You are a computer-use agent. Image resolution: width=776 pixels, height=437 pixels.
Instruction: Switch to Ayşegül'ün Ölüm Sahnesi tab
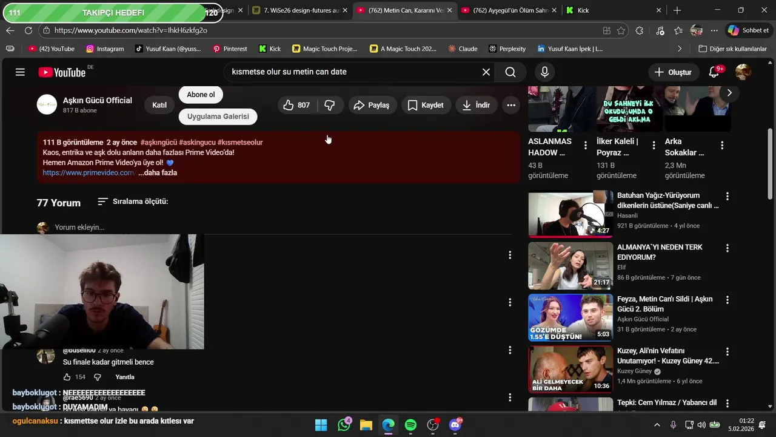510,10
